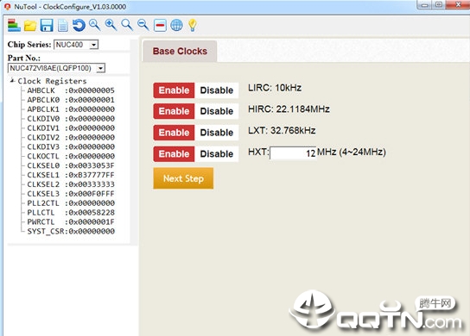Select the CLKDIV3 register row
This screenshot has width=470, height=336.
tap(71, 146)
